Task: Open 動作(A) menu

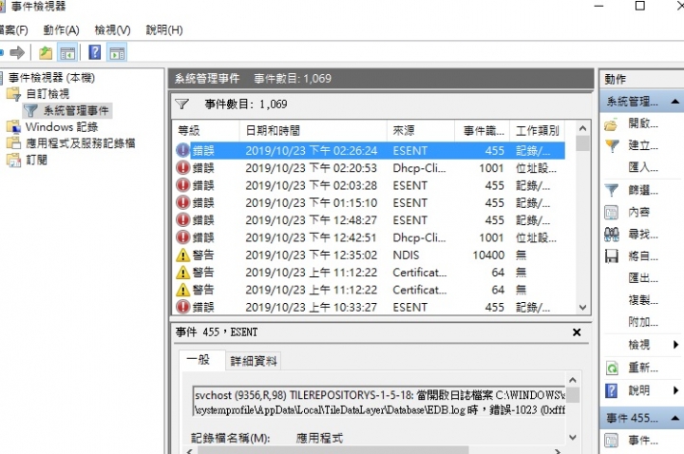Action: (x=61, y=30)
